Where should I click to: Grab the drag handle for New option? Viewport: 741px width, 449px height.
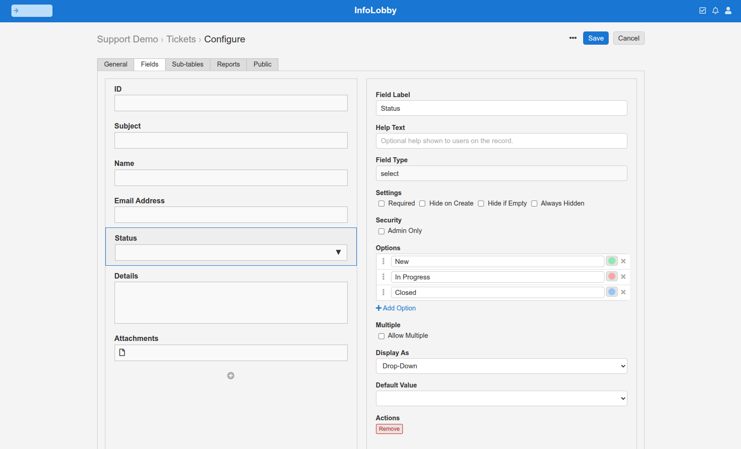point(383,261)
